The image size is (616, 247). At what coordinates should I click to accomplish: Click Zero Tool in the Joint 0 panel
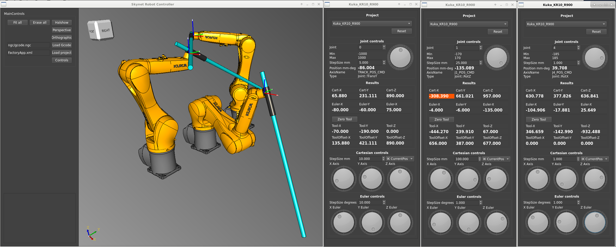pyautogui.click(x=345, y=119)
